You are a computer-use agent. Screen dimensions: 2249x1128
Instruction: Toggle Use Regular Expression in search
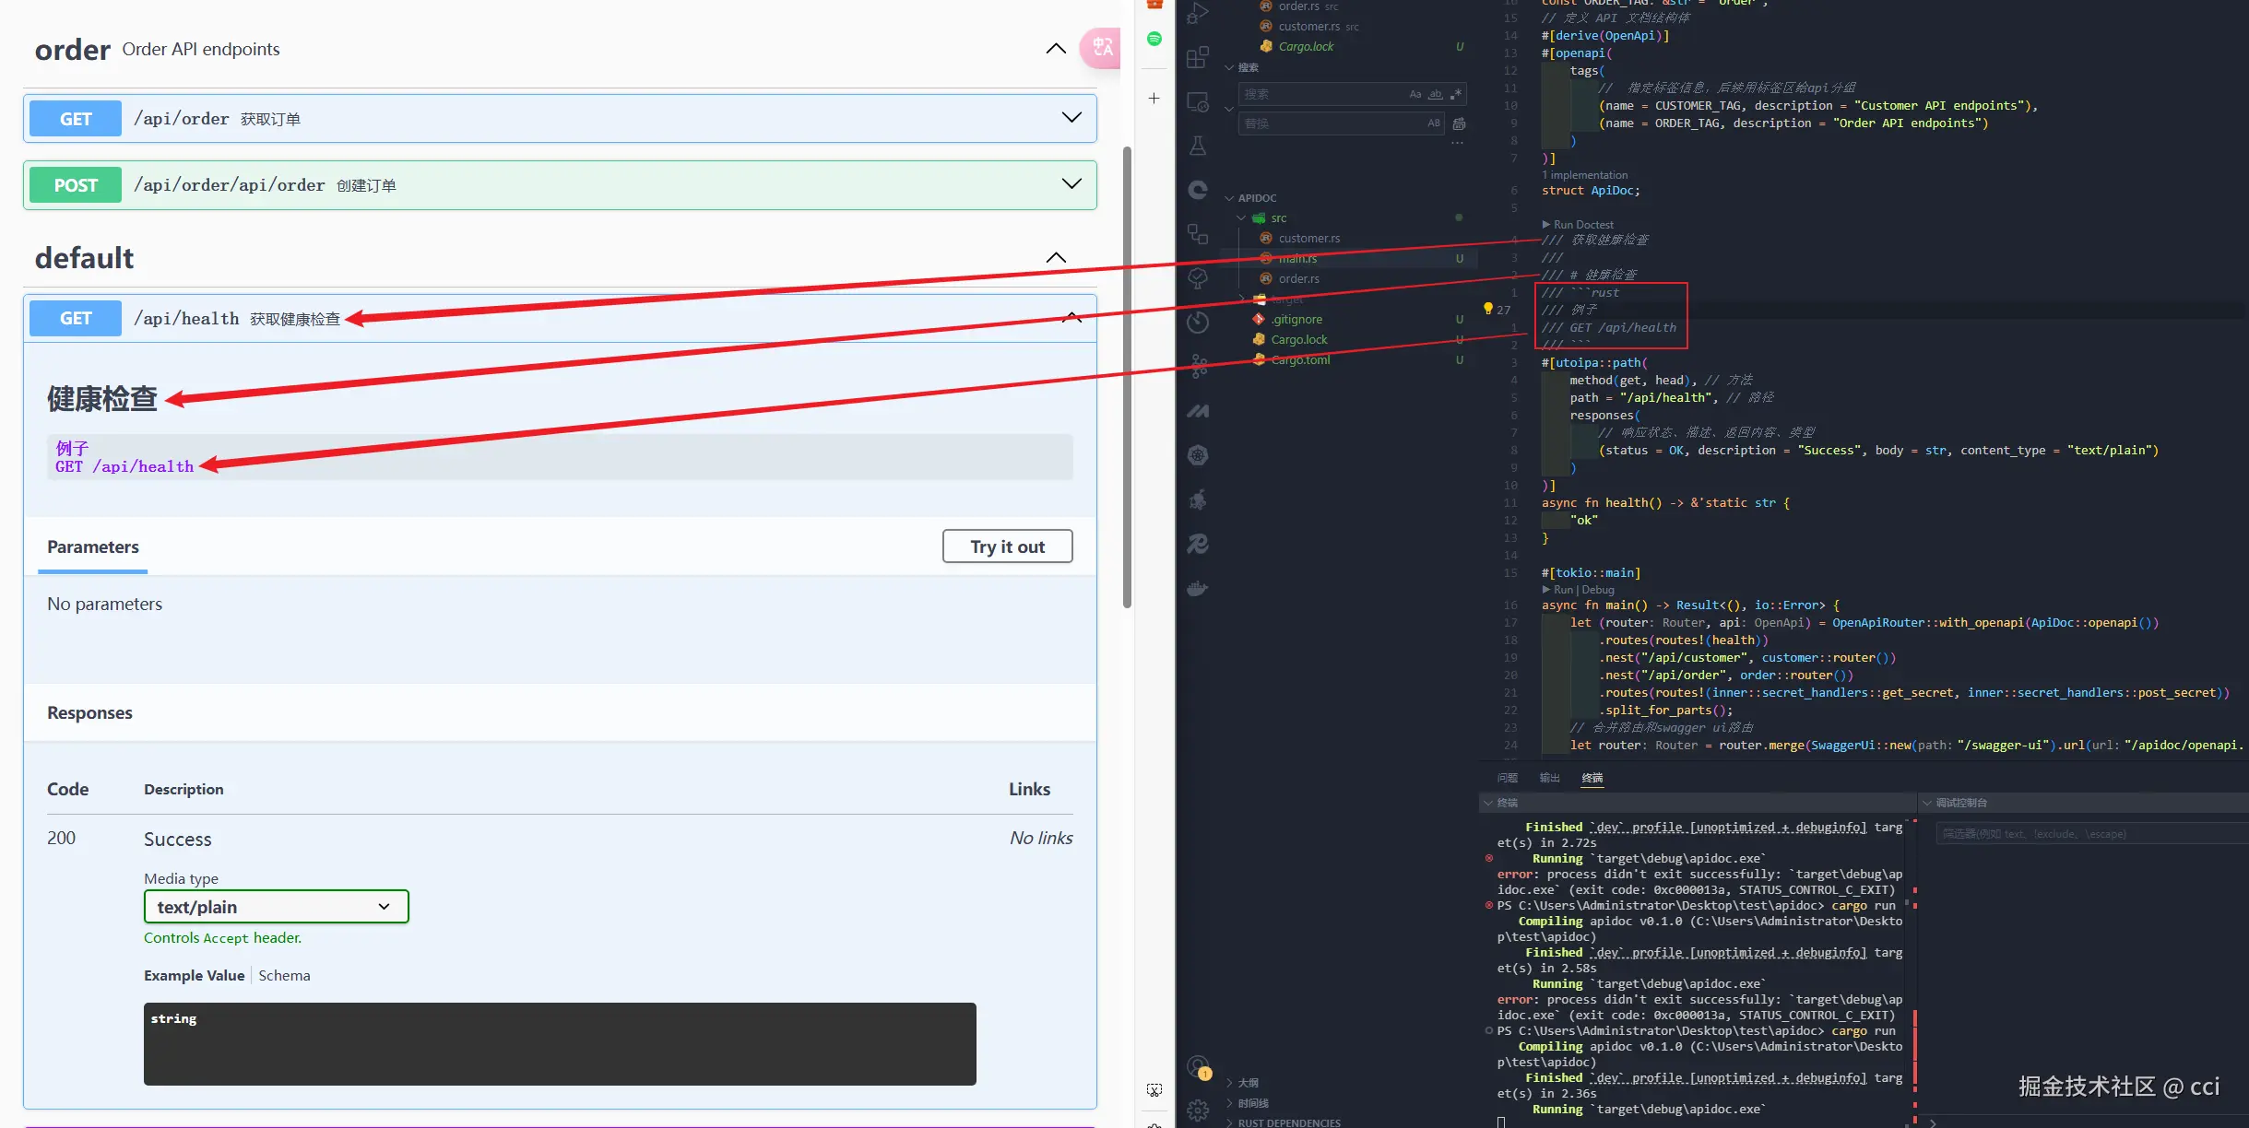point(1455,94)
